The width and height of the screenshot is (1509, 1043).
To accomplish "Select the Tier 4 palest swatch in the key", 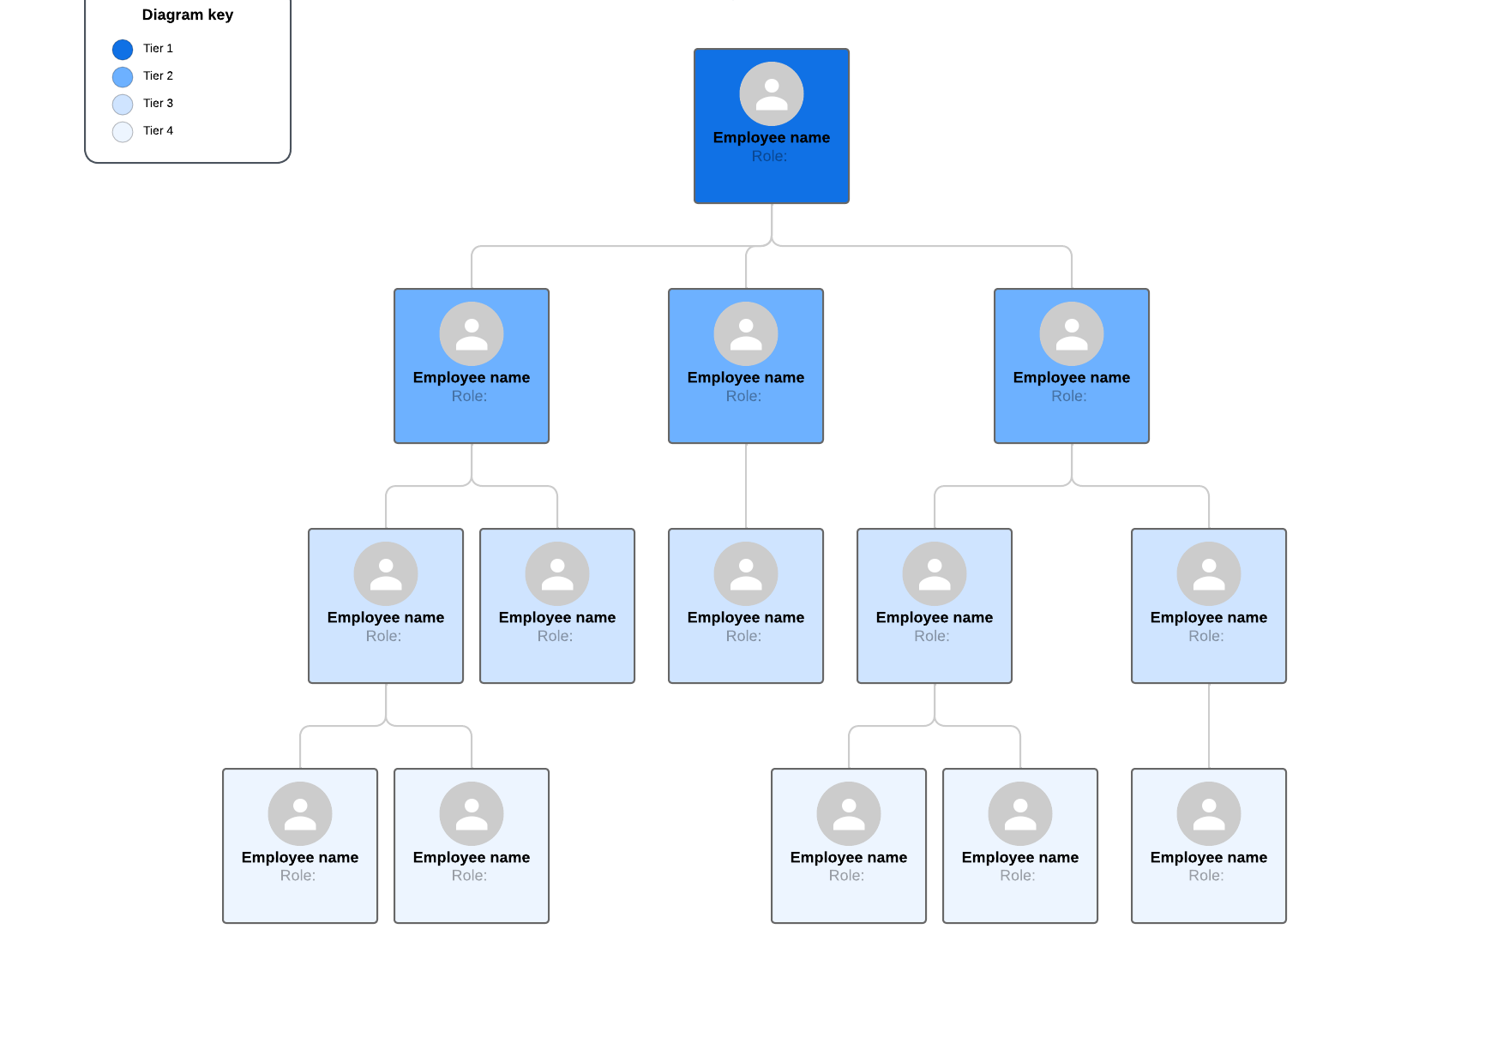I will point(123,132).
